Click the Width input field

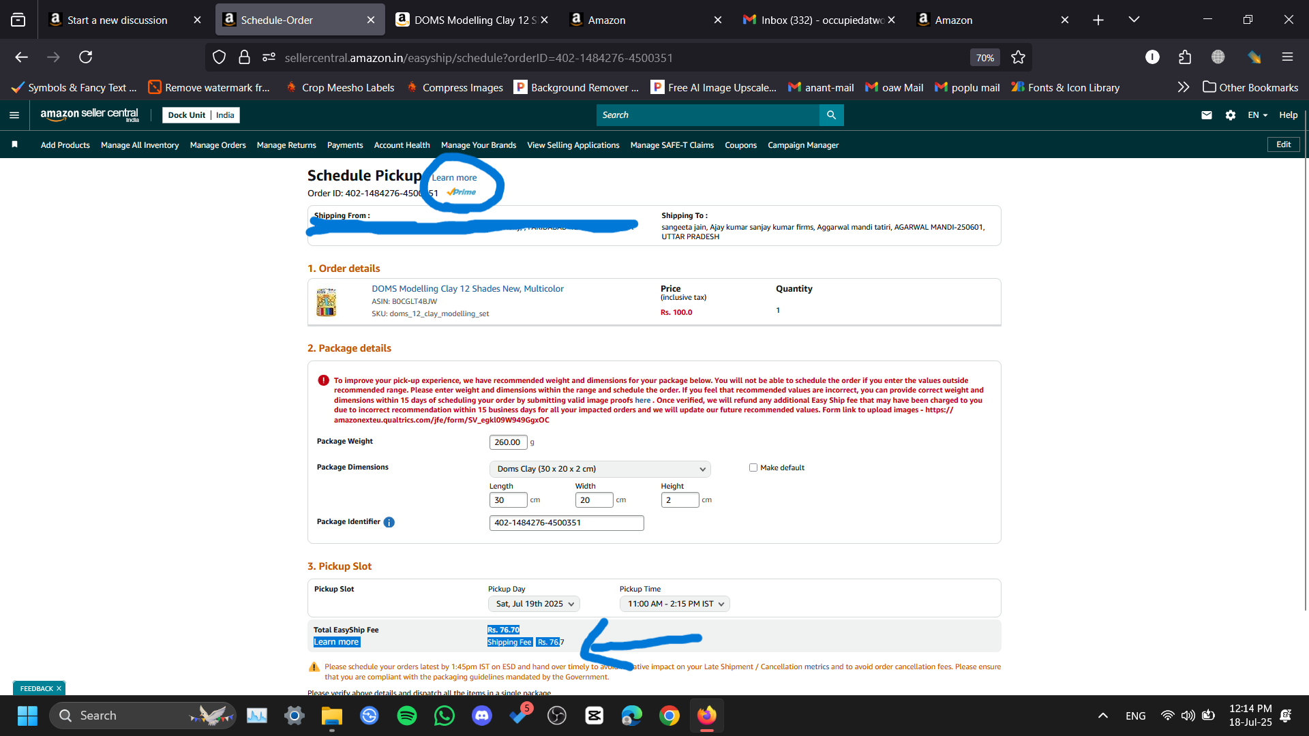click(594, 500)
